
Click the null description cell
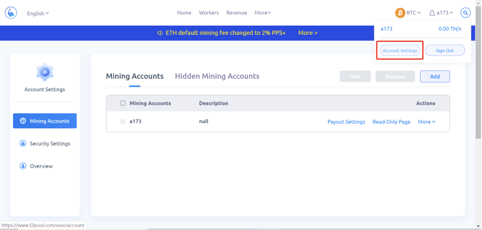point(203,121)
